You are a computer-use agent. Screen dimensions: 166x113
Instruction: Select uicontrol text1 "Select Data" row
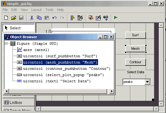57,81
